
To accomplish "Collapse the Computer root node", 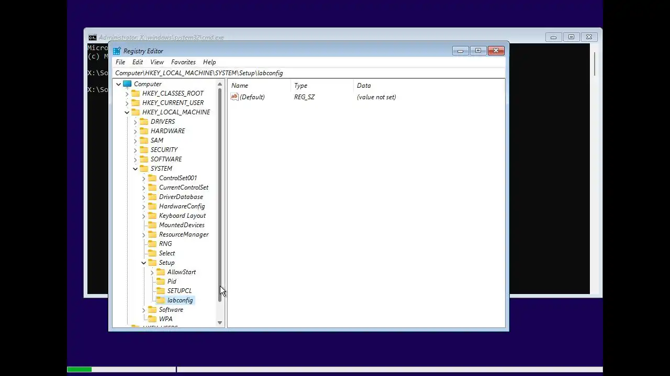I will [118, 84].
